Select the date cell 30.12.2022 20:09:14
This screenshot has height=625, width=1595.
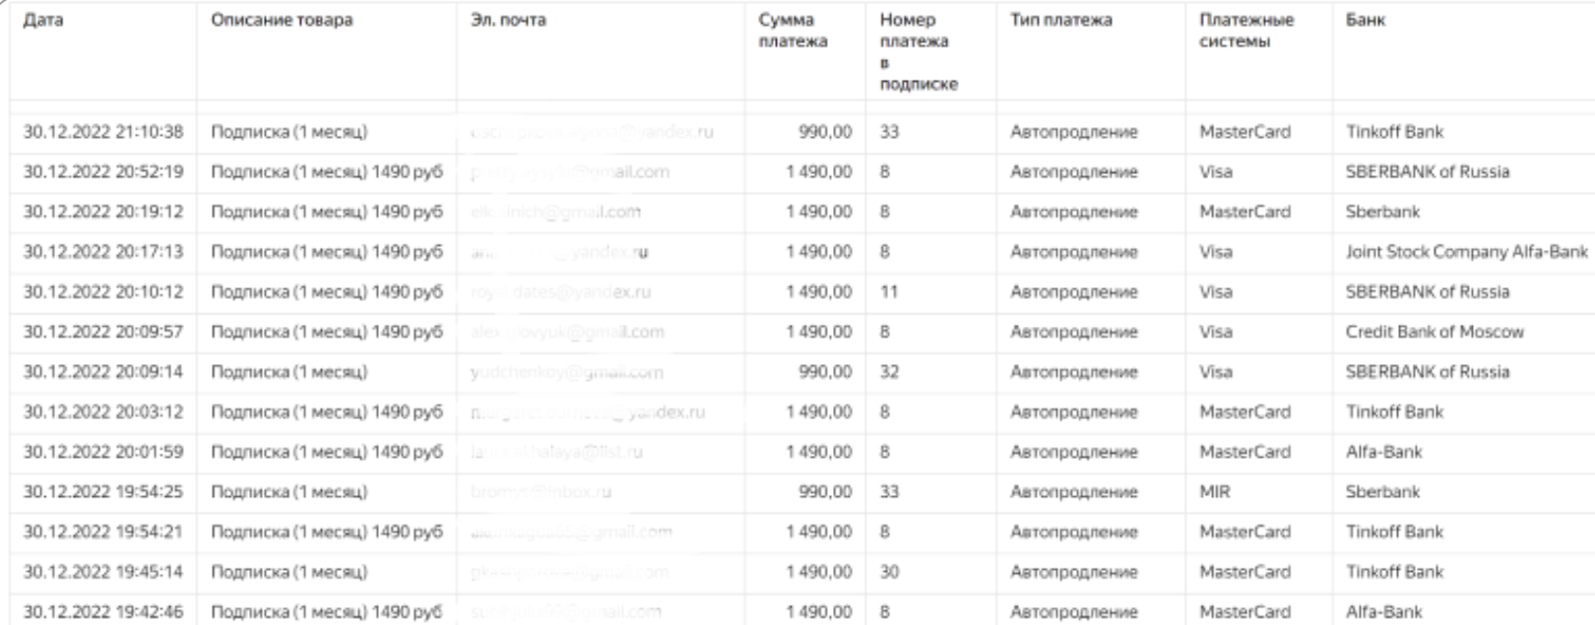[103, 372]
